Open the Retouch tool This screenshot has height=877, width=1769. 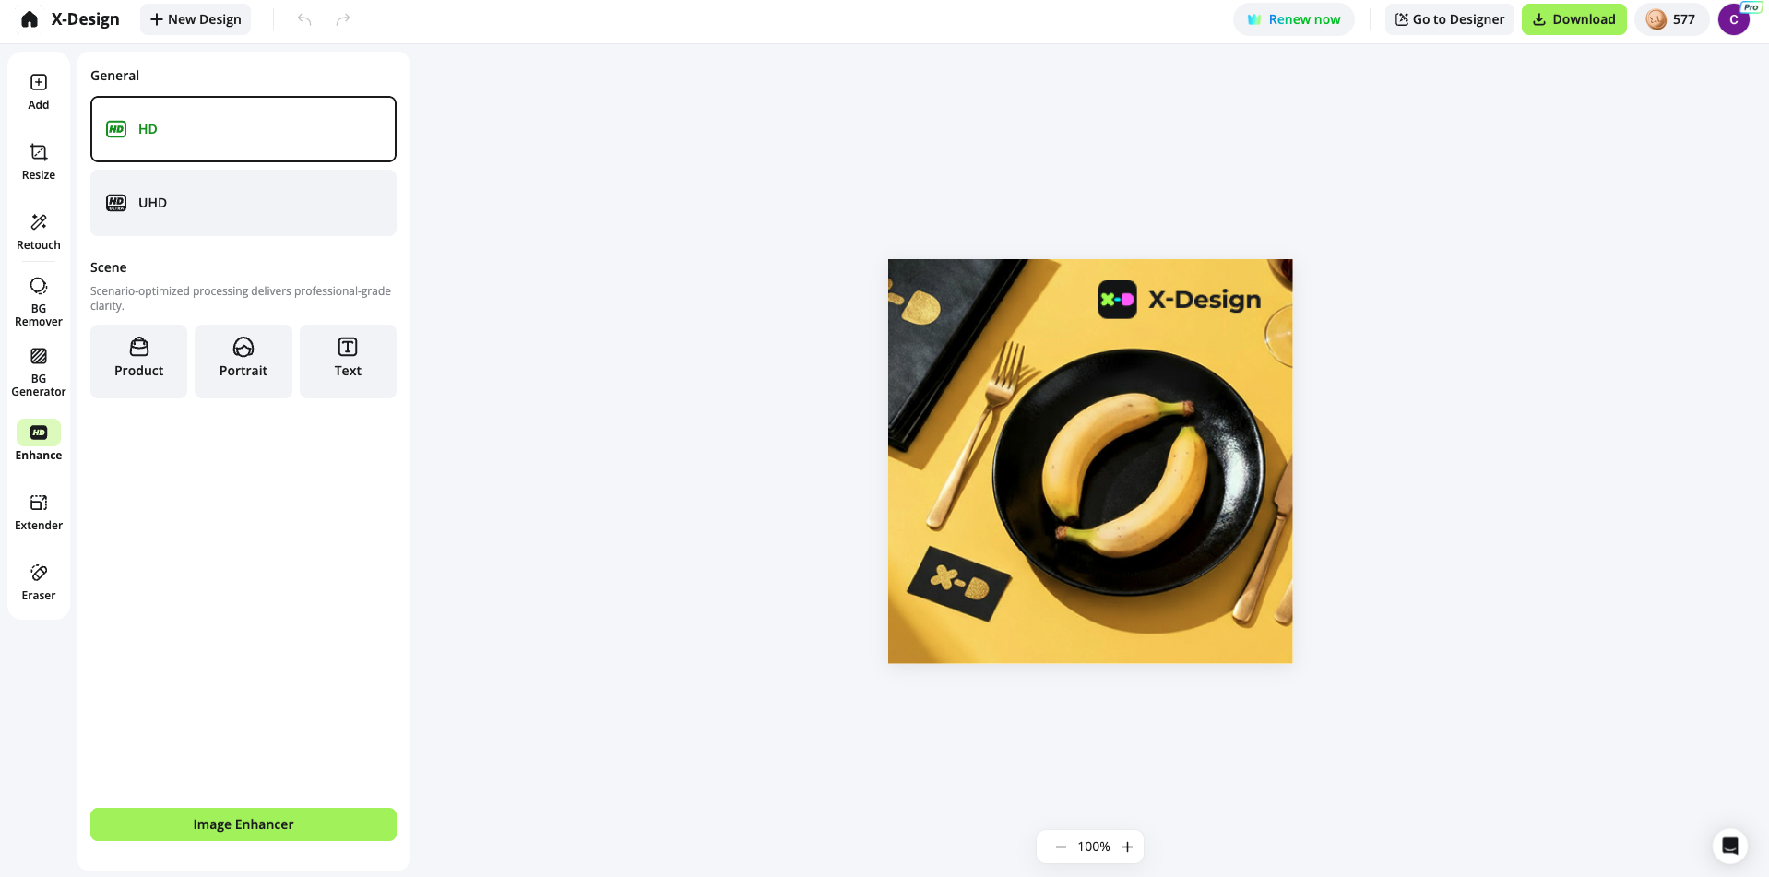[x=39, y=231]
